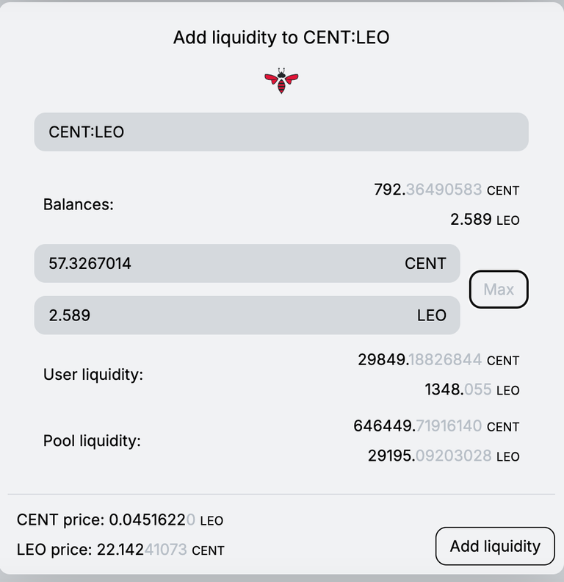Image resolution: width=564 pixels, height=582 pixels.
Task: Click the User liquidity label
Action: [93, 375]
